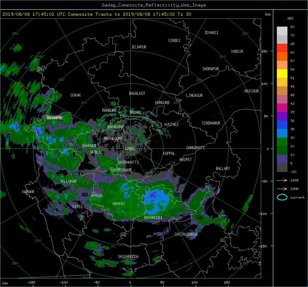Click the YELLAPUR city label
This screenshot has height=287, width=308.
[x=68, y=182]
